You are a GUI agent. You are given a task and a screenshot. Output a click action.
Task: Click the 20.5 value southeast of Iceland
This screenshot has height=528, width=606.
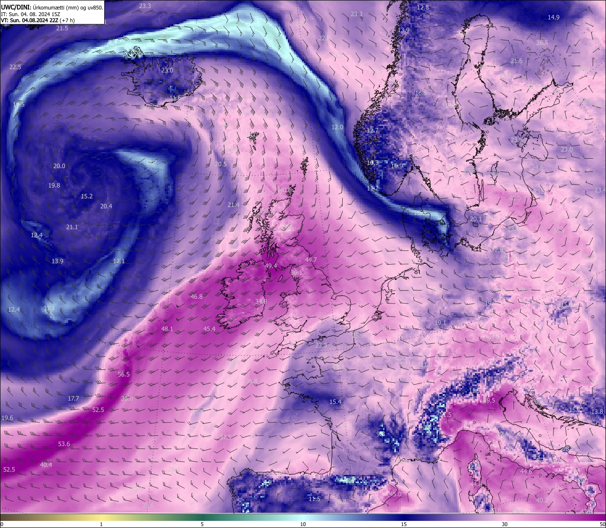[221, 164]
